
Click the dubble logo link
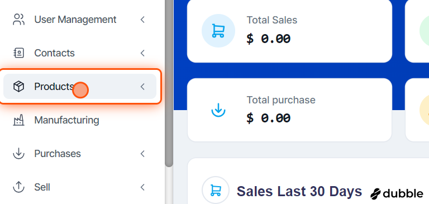397,193
